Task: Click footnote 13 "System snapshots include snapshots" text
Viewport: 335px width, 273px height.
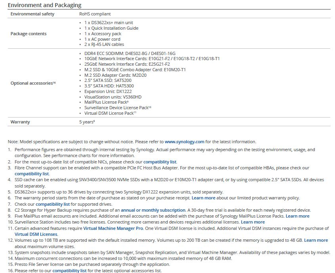Action: (x=172, y=252)
